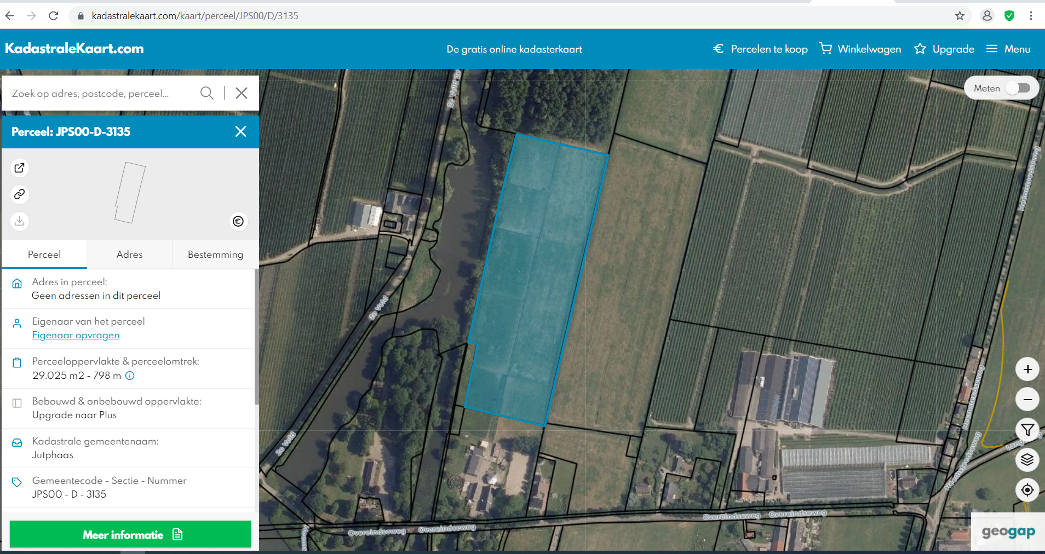Click the Eigenaar opvragen link
The image size is (1045, 554).
[x=76, y=336]
